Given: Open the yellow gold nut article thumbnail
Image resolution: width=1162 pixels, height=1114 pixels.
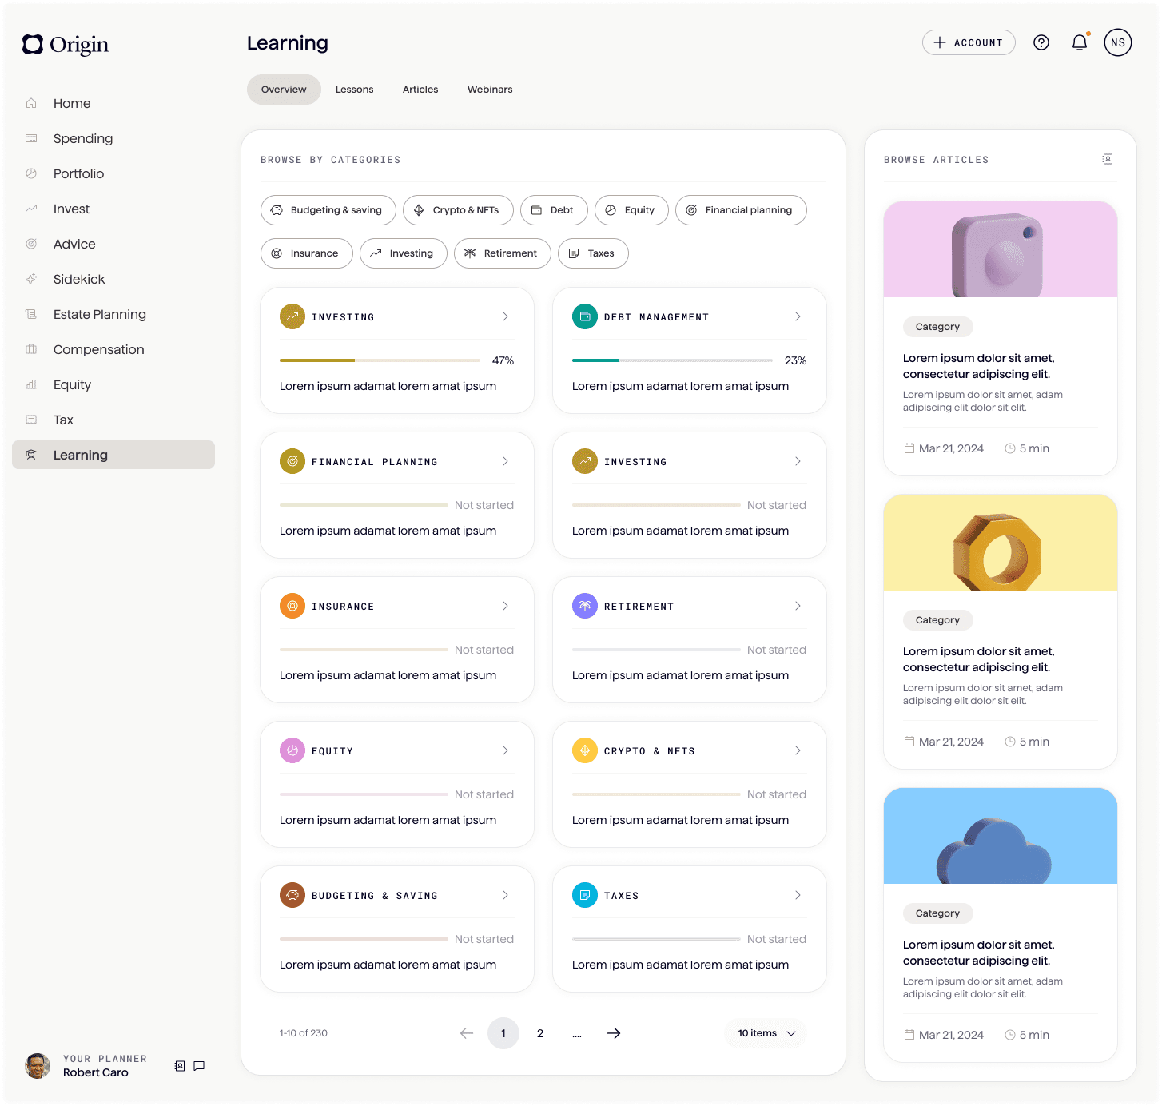Looking at the screenshot, I should click(x=1001, y=543).
